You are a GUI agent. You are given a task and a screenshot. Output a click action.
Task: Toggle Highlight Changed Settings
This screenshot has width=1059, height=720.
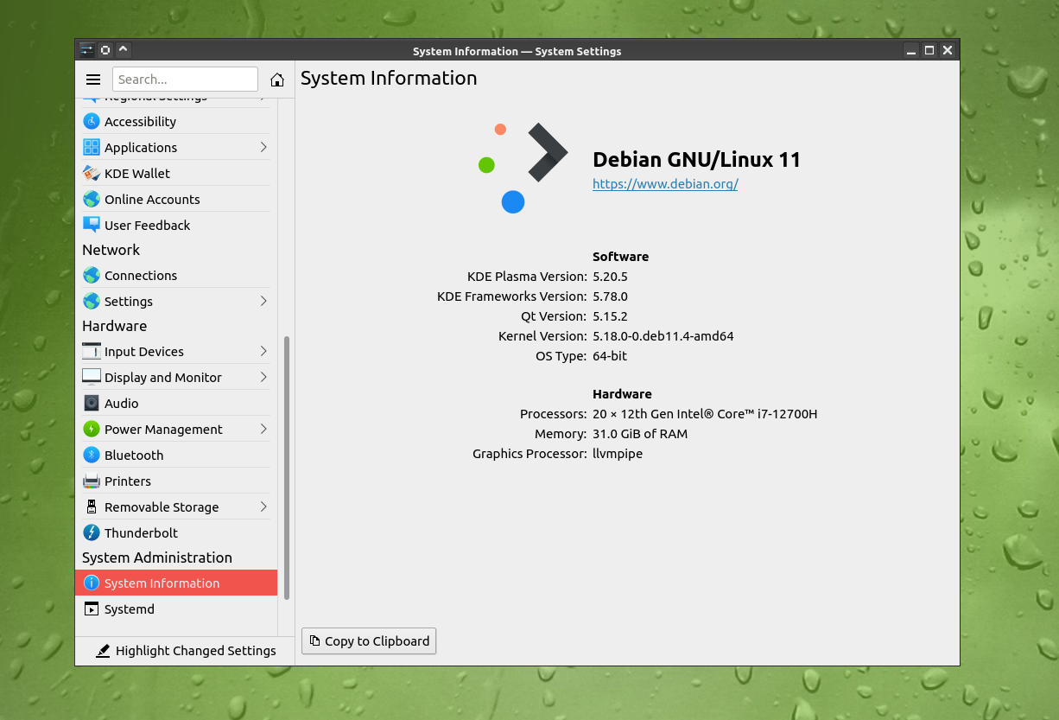click(x=186, y=650)
